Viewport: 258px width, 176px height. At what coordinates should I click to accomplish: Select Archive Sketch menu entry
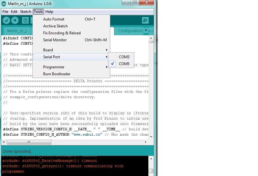tap(55, 26)
